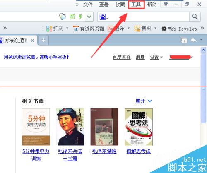Click the 毛泽东谋略 book cover
The width and height of the screenshot is (207, 173).
104,127
